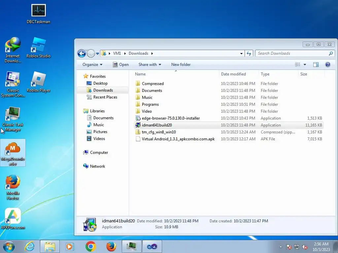338x253 pixels.
Task: Launch Firefox from the taskbar
Action: tap(111, 246)
